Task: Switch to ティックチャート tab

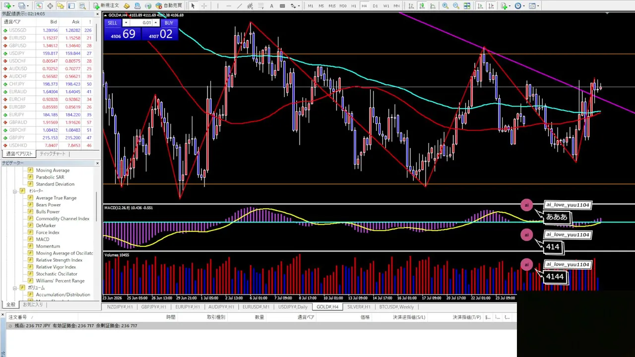Action: coord(53,154)
